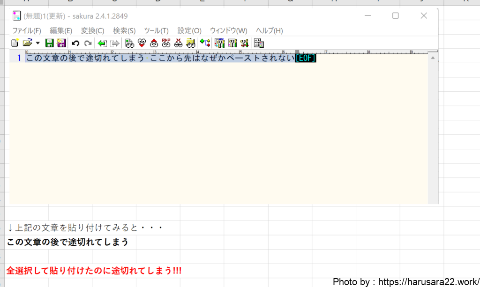Clear search marks with the red X icon

[178, 44]
